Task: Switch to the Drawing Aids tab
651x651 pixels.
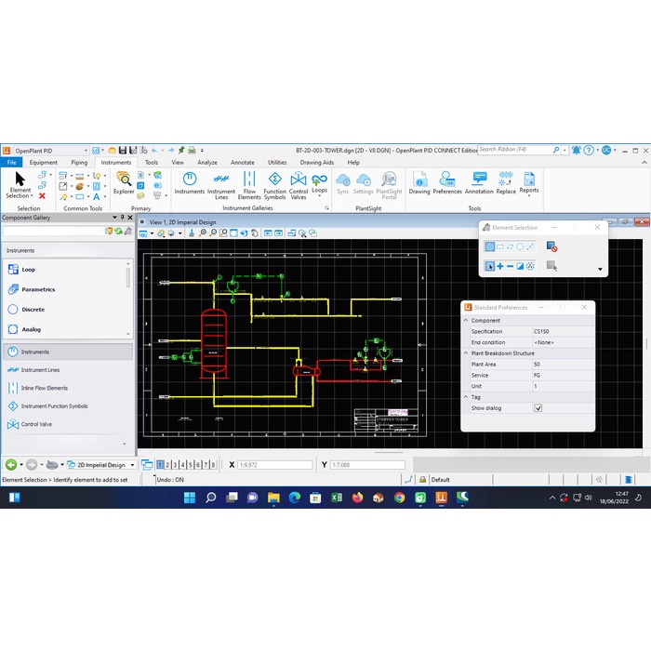Action: point(317,163)
